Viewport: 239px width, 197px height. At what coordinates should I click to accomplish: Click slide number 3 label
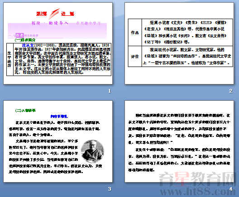110,189
